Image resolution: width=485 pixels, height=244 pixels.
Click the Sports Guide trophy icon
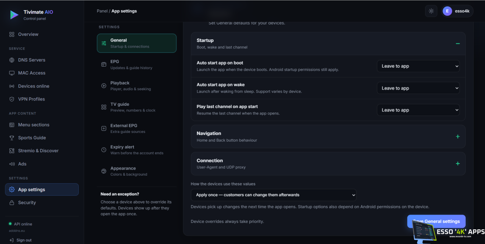click(12, 138)
